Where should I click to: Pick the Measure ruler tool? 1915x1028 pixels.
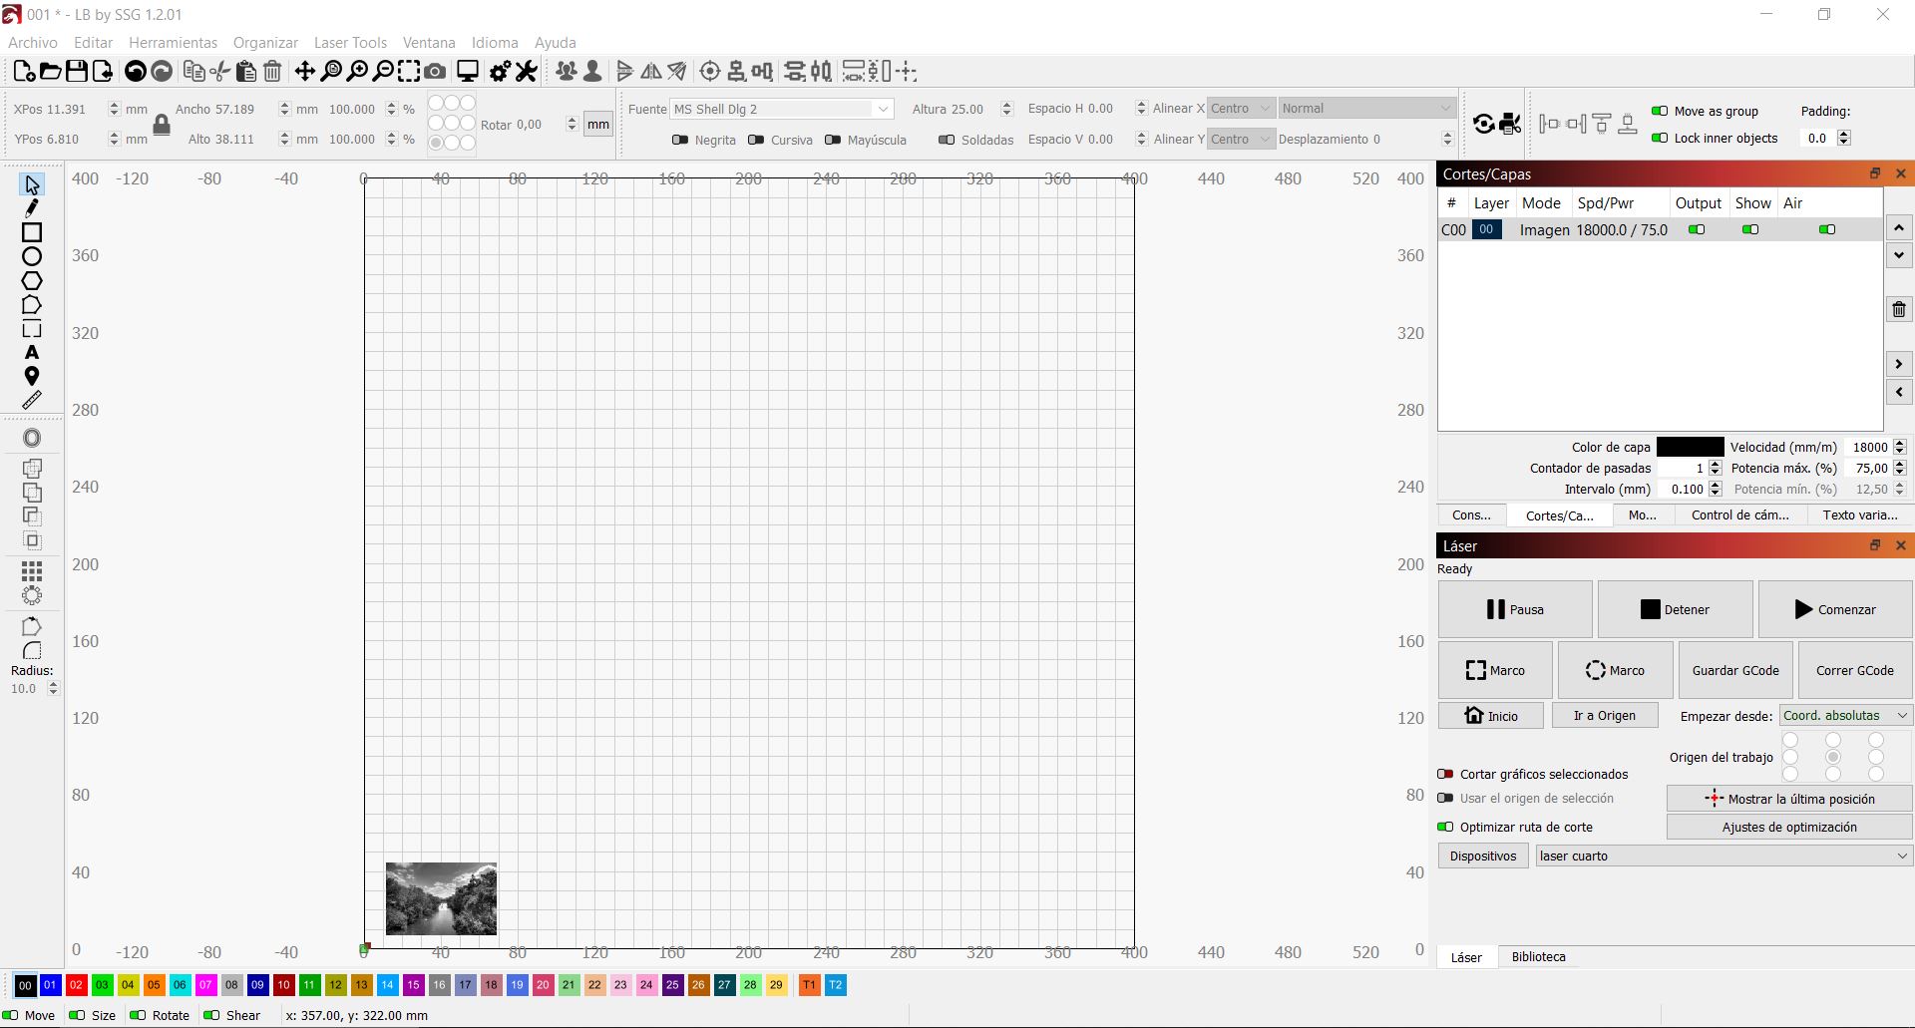(32, 400)
